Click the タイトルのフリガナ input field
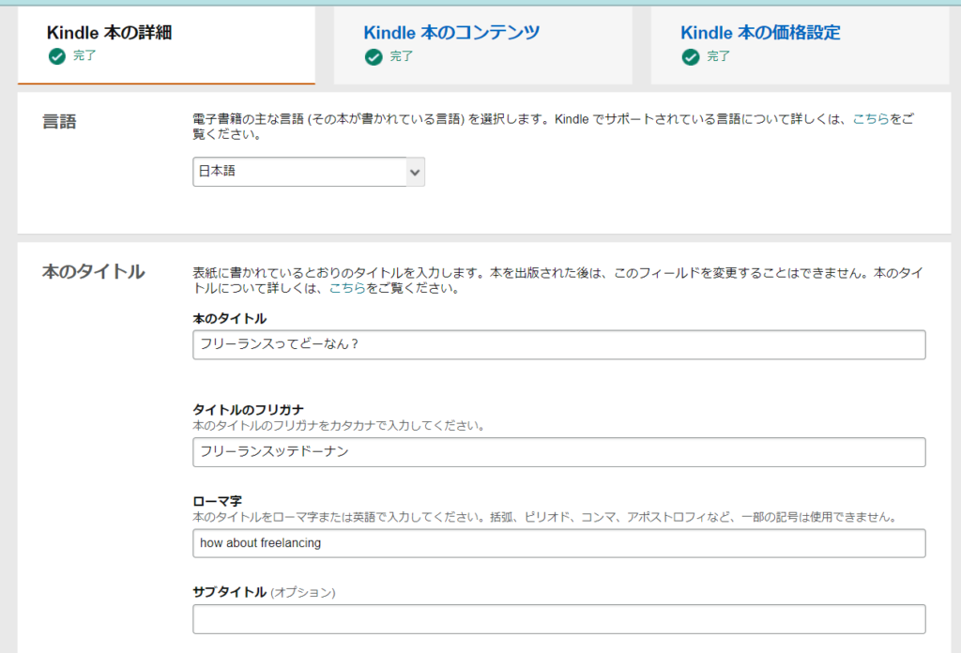The width and height of the screenshot is (961, 653). point(559,451)
